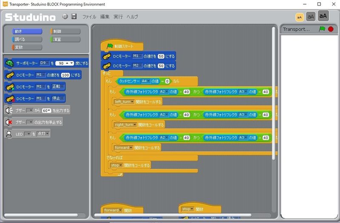Click the floppy disk save icon

pos(74,17)
